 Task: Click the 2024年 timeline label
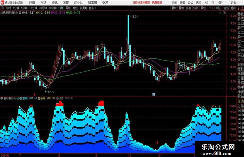pyautogui.click(x=5, y=155)
